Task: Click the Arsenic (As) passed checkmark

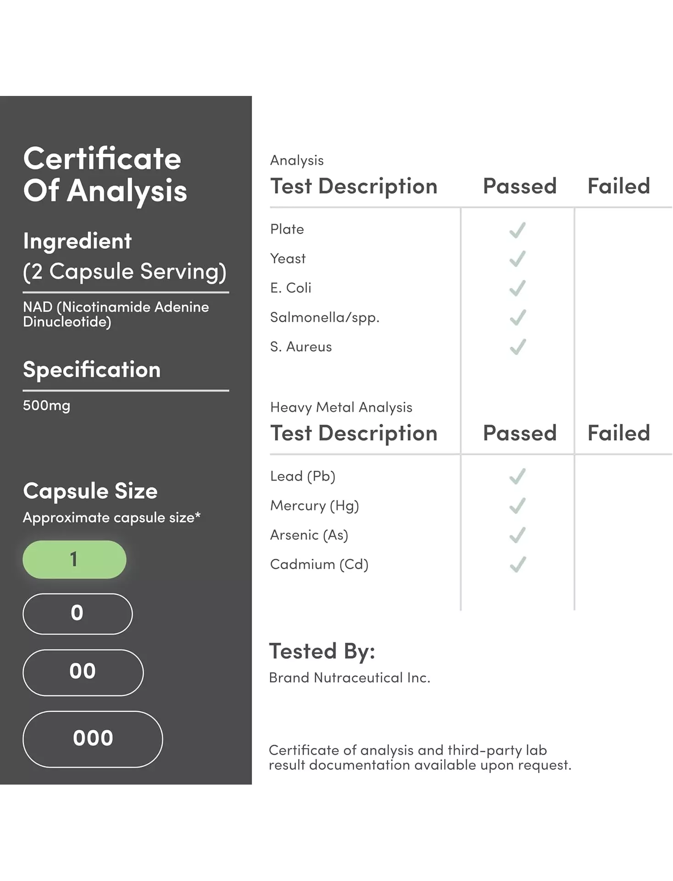Action: pyautogui.click(x=517, y=535)
